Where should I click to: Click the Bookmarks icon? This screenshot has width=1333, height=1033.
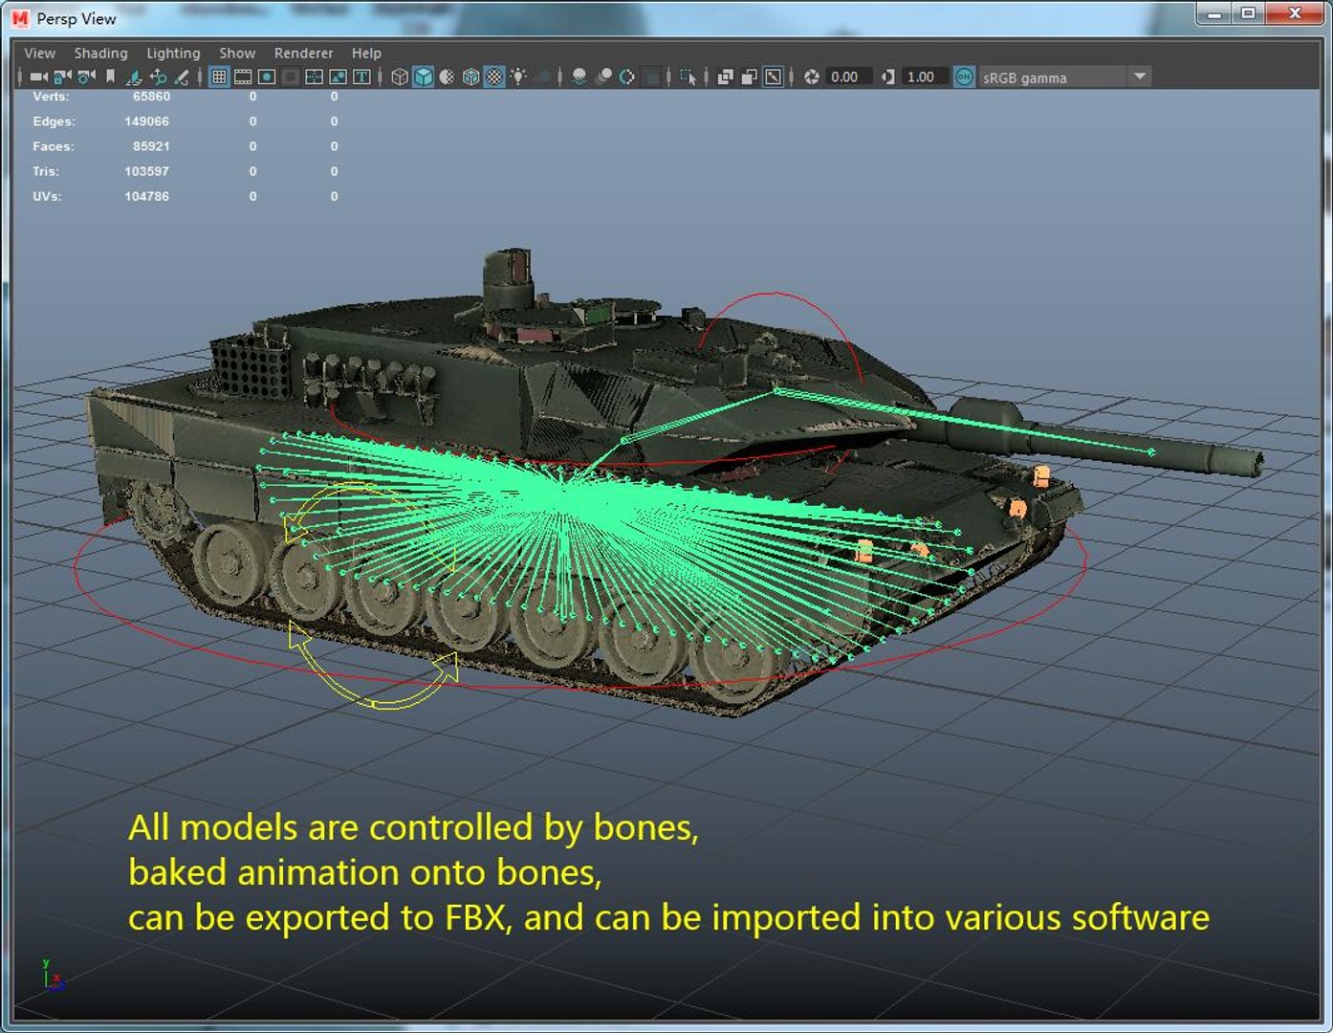point(111,77)
